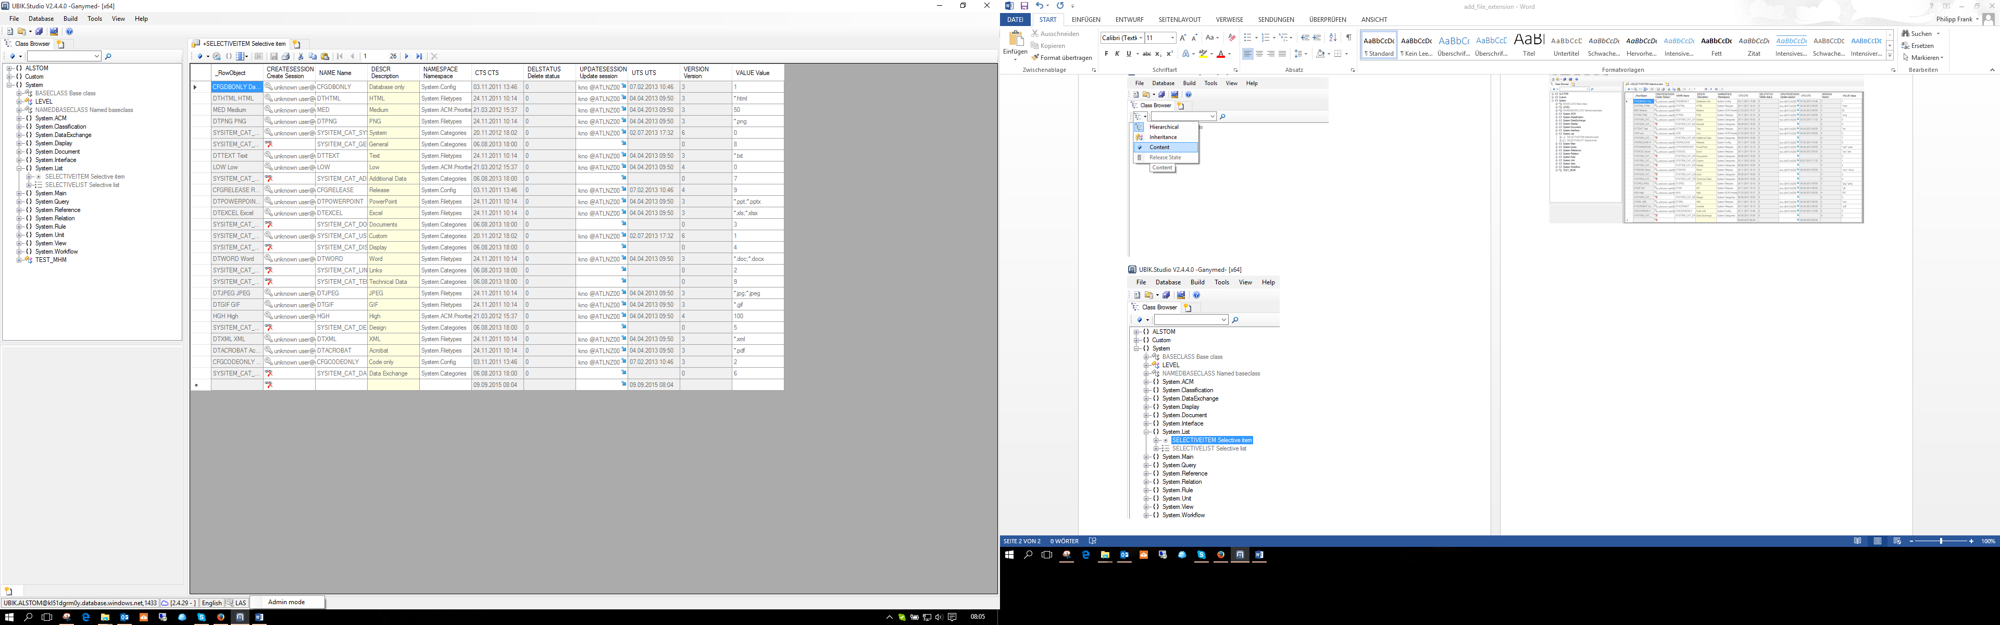Go to last record in grid navigator
This screenshot has width=2000, height=625.
[x=419, y=56]
